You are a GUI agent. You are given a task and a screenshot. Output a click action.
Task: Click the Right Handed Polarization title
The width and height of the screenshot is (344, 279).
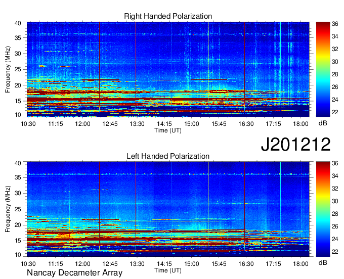(168, 16)
